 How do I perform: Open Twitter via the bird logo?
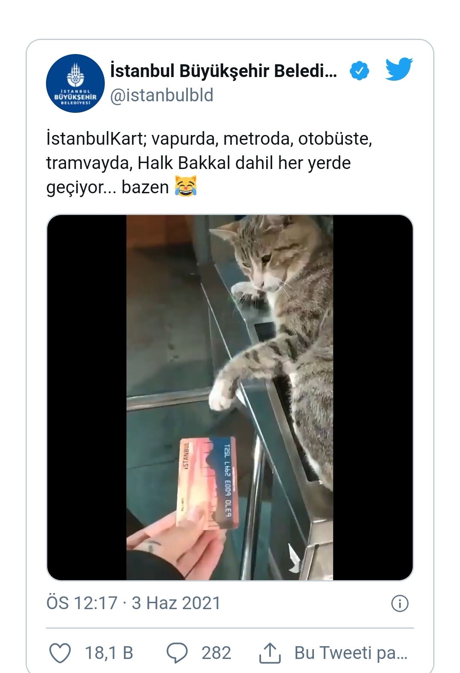coord(399,69)
